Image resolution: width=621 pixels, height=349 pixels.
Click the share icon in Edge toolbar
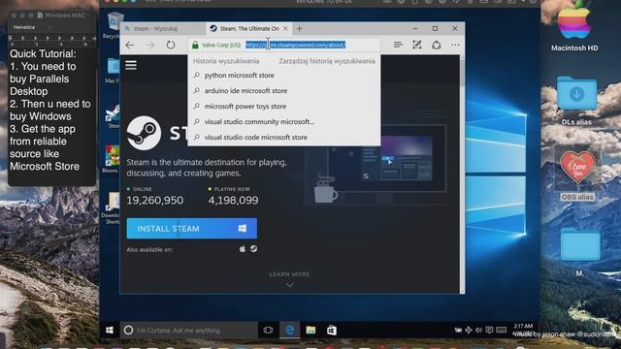pyautogui.click(x=436, y=45)
